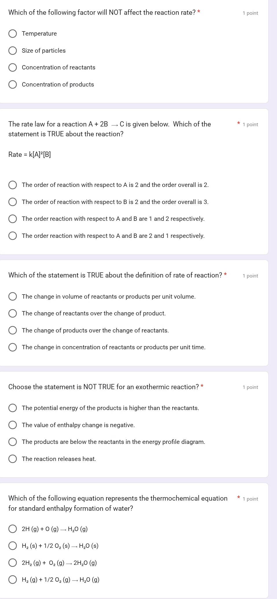
Task: Choose Concentration of reactants answer
Action: pyautogui.click(x=13, y=67)
